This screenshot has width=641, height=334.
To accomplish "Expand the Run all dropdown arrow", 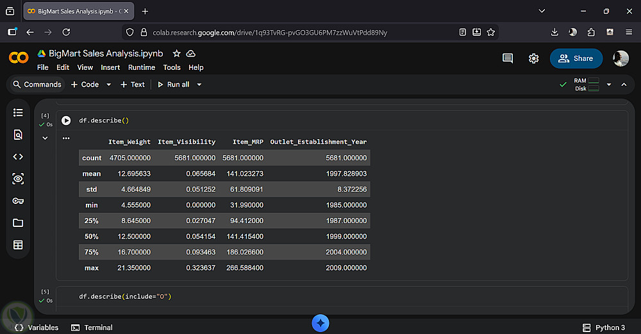I will coord(199,85).
